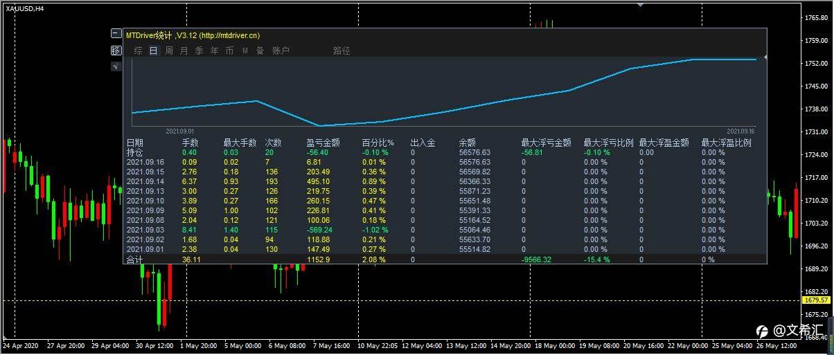834x355 pixels.
Task: Toggle the √ checkmark box beside the chart
Action: [x=116, y=66]
